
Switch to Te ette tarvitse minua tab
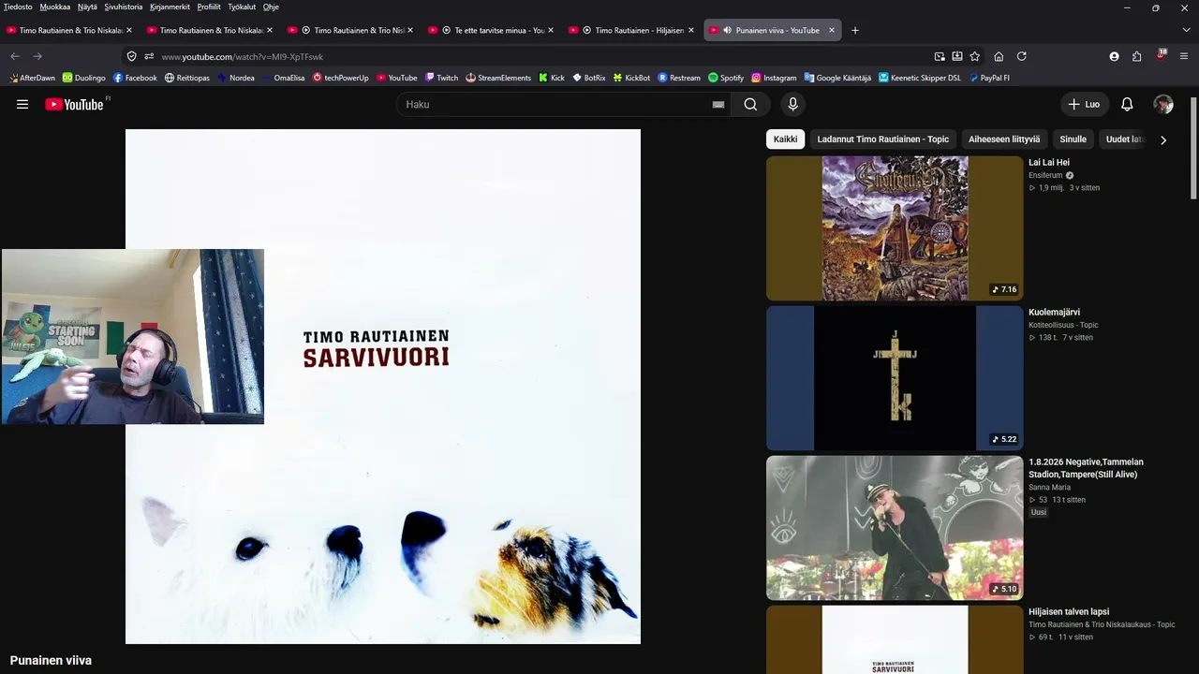(x=491, y=30)
